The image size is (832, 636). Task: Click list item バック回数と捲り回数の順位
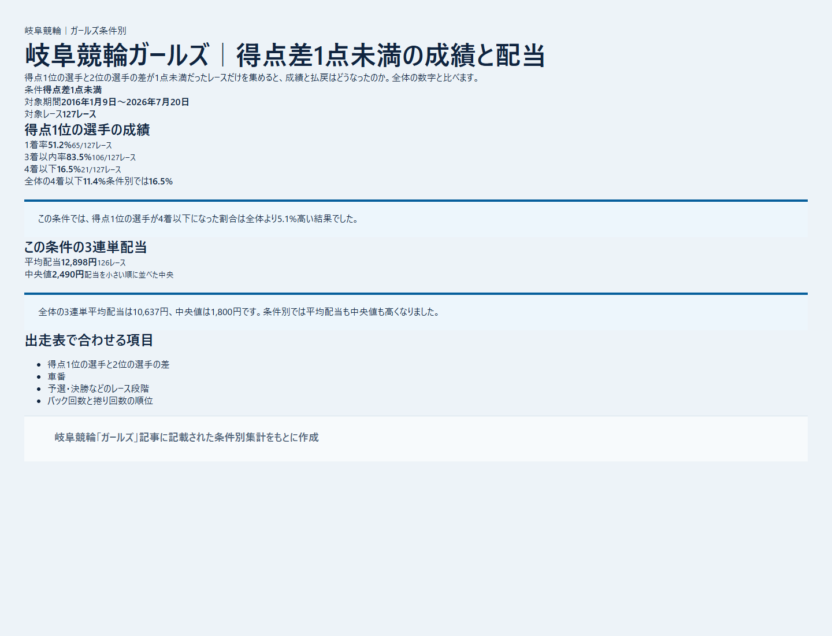tap(101, 401)
